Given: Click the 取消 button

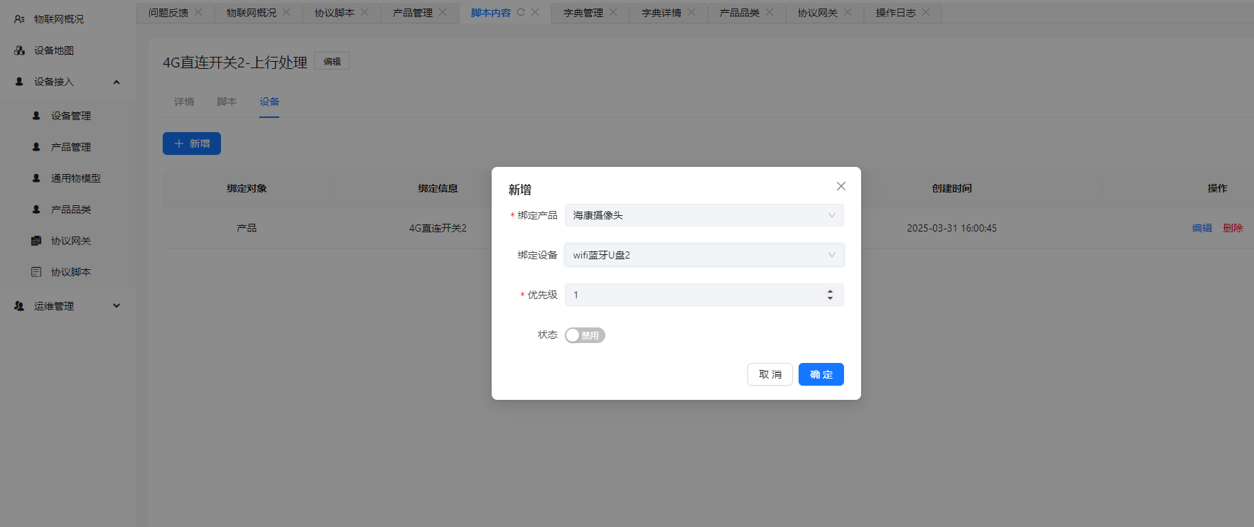Looking at the screenshot, I should 769,374.
